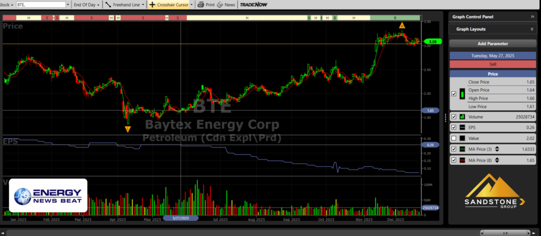The height and width of the screenshot is (236, 541).
Task: Open the Crosshair Cursor dropdown arrow
Action: point(191,5)
